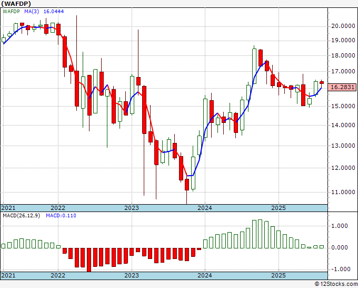The width and height of the screenshot is (358, 288).
Task: Click the 12.0000 price axis label
Action: [343, 168]
